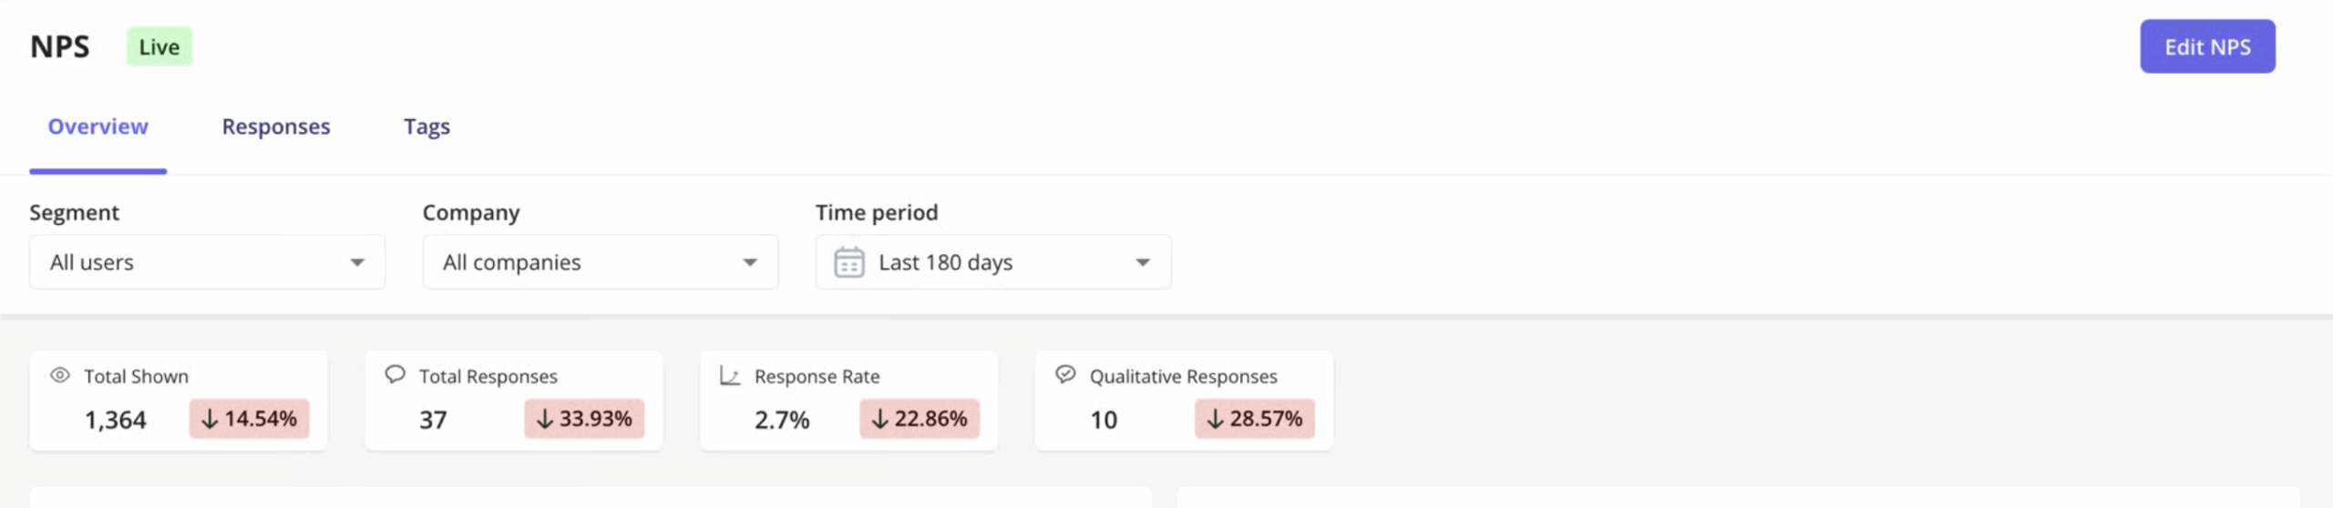This screenshot has width=2333, height=508.
Task: Click the down arrow in 33.93% badge
Action: click(545, 419)
